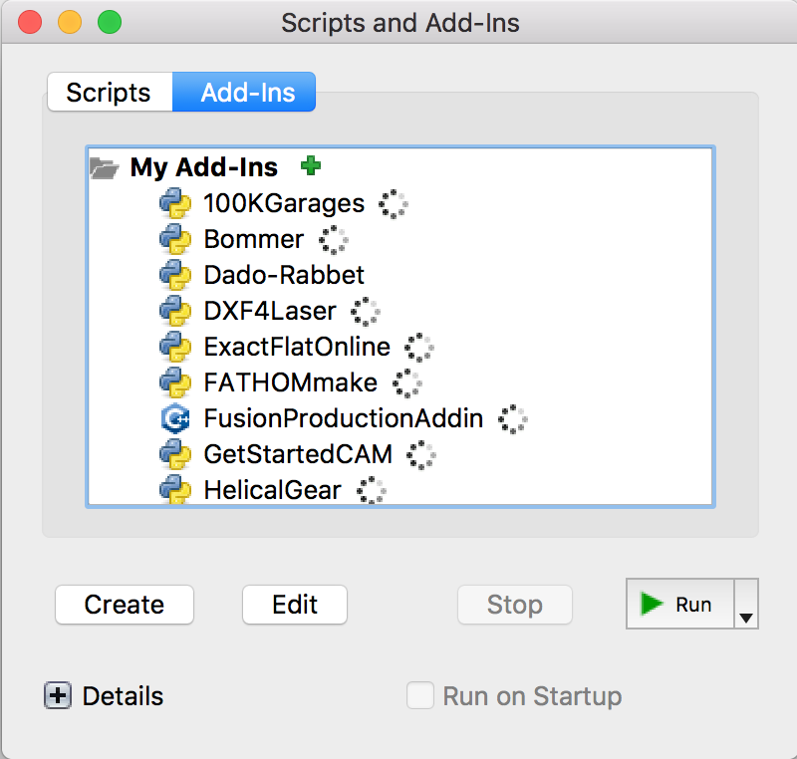Image resolution: width=797 pixels, height=759 pixels.
Task: Expand the Details section
Action: point(58,695)
